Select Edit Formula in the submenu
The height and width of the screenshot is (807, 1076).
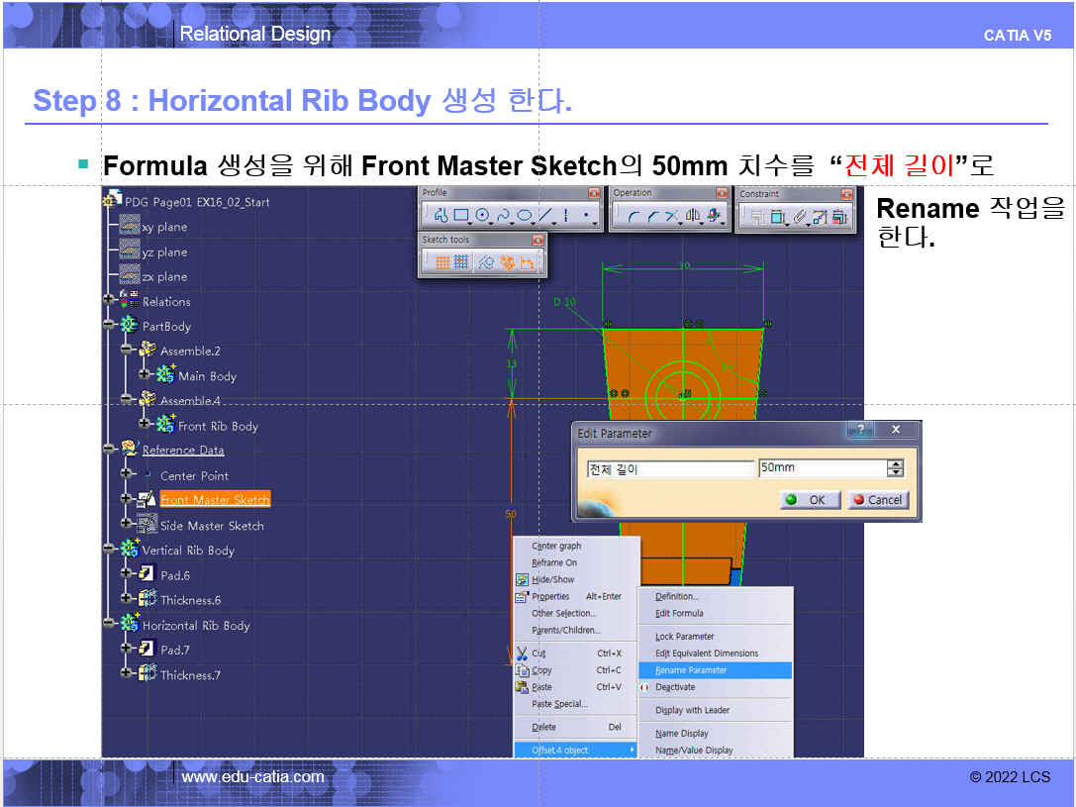point(679,614)
